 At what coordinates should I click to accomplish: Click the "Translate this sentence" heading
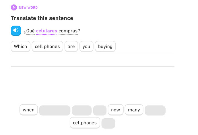tap(42, 18)
